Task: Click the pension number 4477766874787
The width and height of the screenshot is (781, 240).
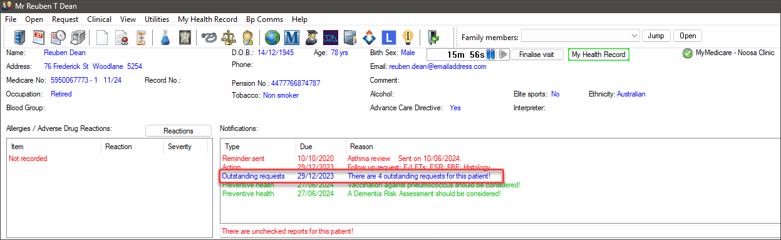Action: point(296,83)
